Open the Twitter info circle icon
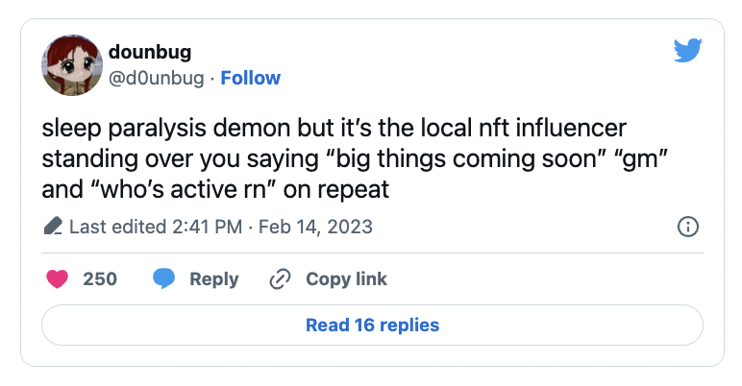 pos(687,228)
